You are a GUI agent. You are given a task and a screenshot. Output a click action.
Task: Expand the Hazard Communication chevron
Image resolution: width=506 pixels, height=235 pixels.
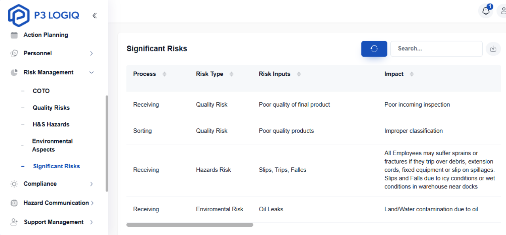[92, 203]
